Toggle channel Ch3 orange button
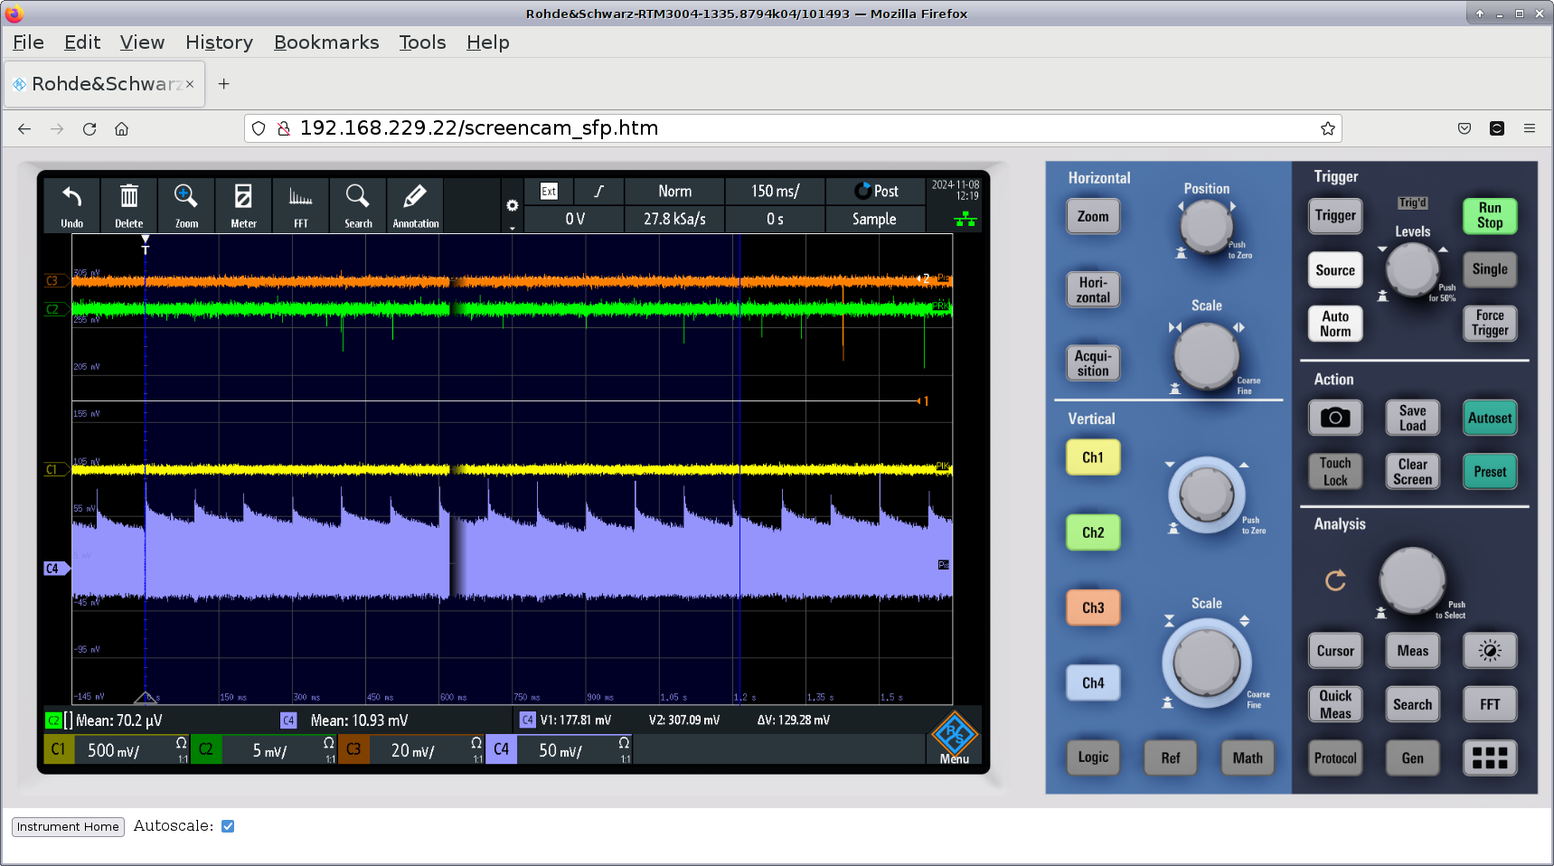This screenshot has height=866, width=1554. 1092,607
